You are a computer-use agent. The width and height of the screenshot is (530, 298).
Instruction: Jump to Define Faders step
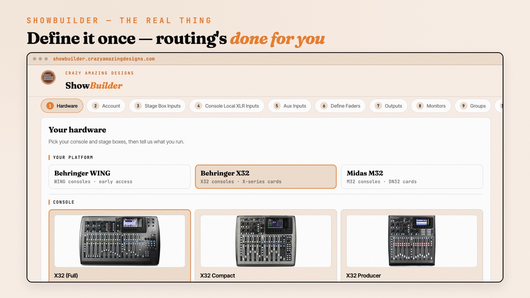click(340, 106)
